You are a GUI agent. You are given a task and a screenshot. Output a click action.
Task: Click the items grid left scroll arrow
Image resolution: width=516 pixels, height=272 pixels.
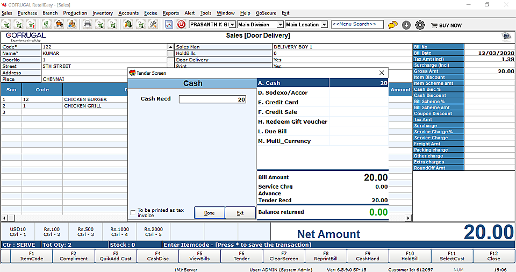click(4, 218)
